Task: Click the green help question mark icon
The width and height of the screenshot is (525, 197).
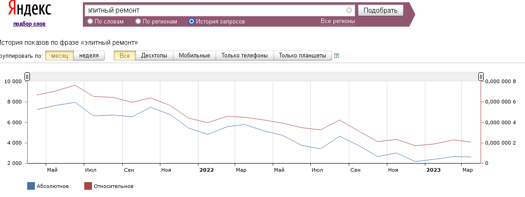Action: click(337, 56)
